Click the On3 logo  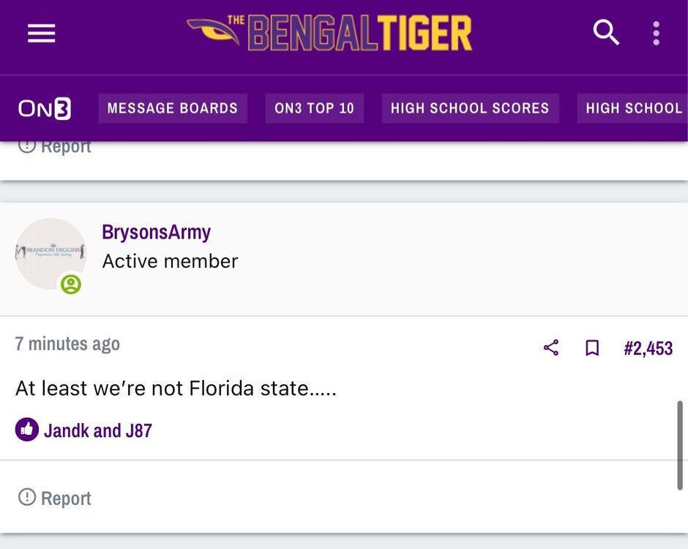point(45,108)
